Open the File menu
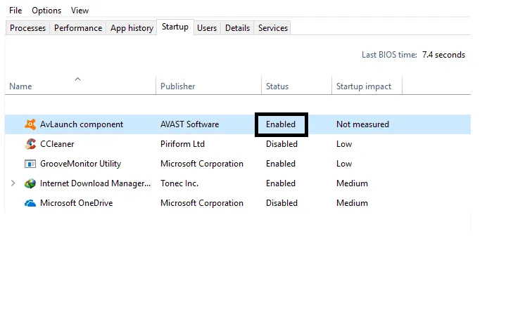Image resolution: width=532 pixels, height=331 pixels. click(15, 11)
